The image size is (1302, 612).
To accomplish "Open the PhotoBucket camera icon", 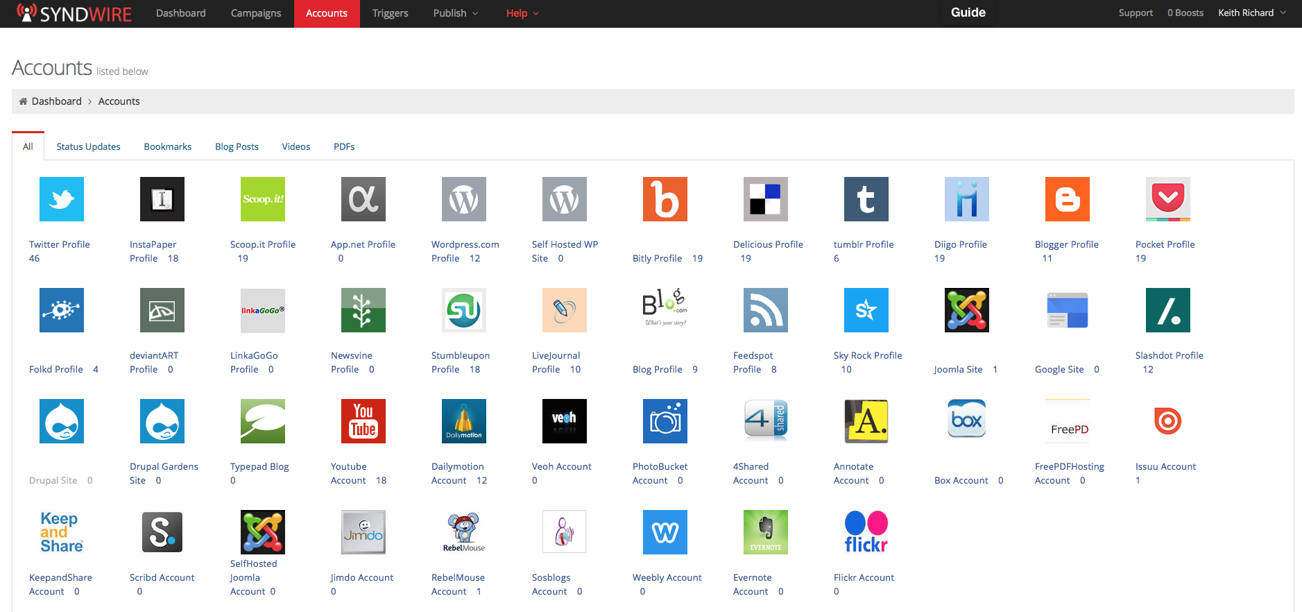I will pos(665,421).
